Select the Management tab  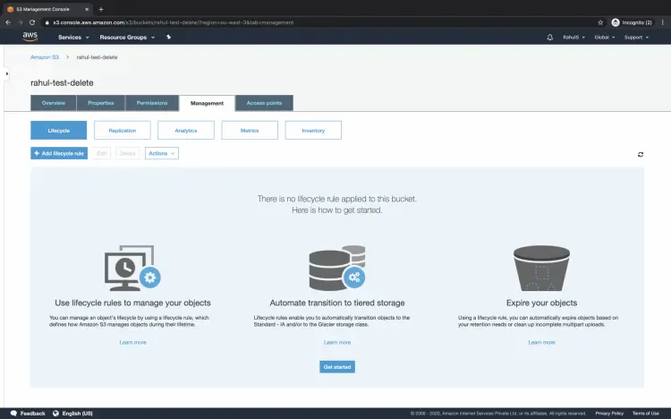click(208, 103)
